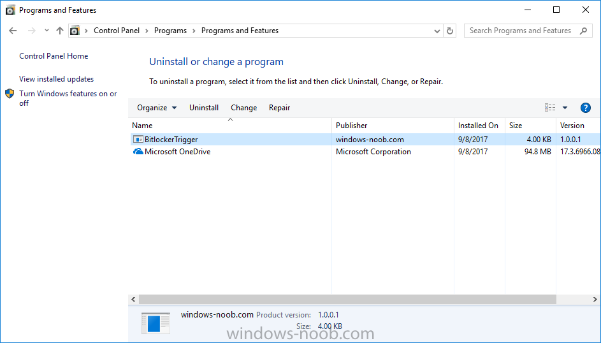Select Programs breadcrumb in address bar
The width and height of the screenshot is (601, 343).
[x=170, y=31]
